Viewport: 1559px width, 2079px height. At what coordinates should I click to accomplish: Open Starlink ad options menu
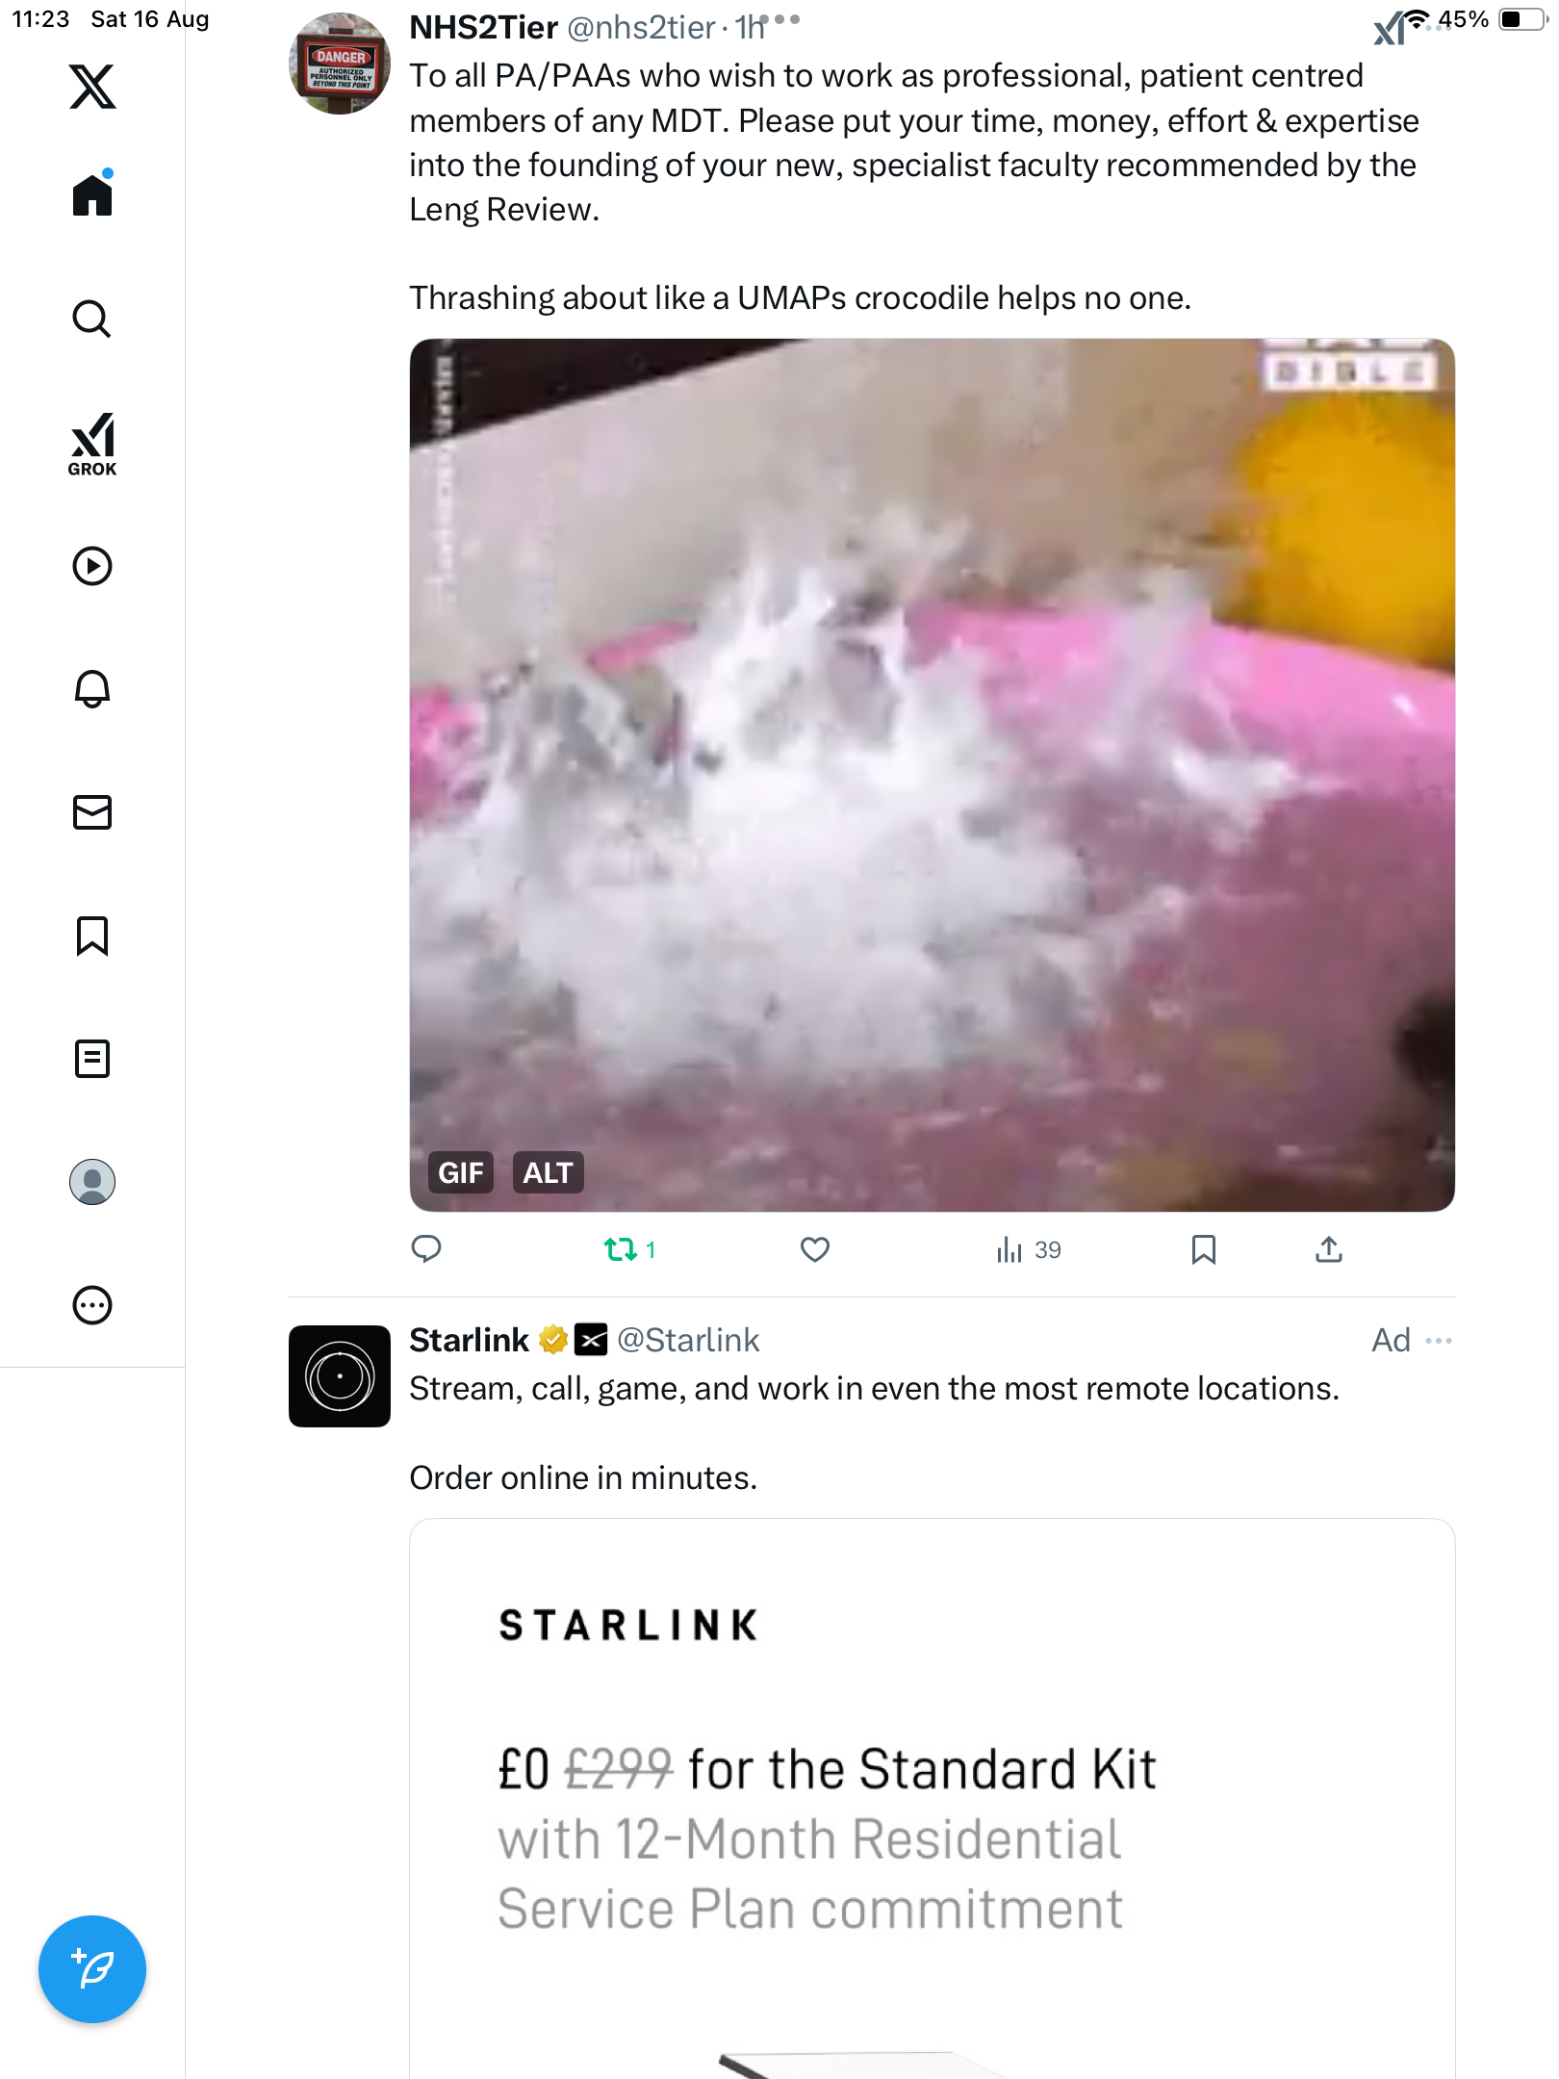coord(1439,1340)
